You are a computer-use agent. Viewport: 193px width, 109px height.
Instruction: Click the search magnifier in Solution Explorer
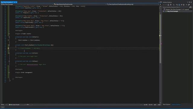(x=190, y=7)
